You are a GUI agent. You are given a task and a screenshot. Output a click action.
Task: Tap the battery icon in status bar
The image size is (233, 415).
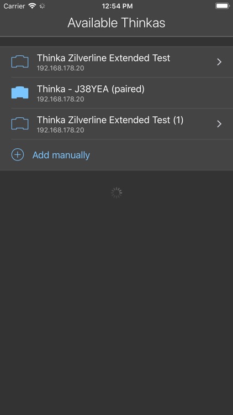222,6
